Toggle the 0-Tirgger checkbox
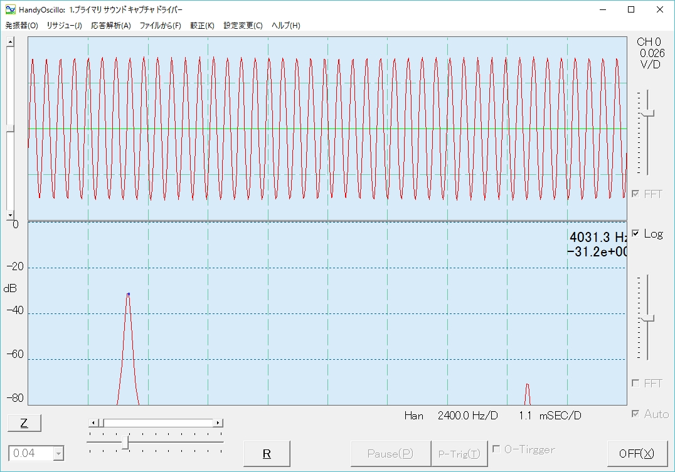This screenshot has height=472, width=675. (x=496, y=449)
